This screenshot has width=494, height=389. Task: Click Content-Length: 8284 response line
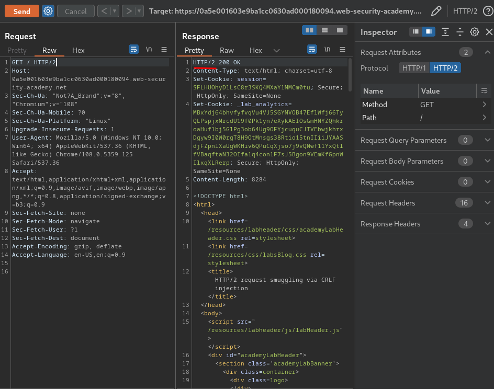229,179
